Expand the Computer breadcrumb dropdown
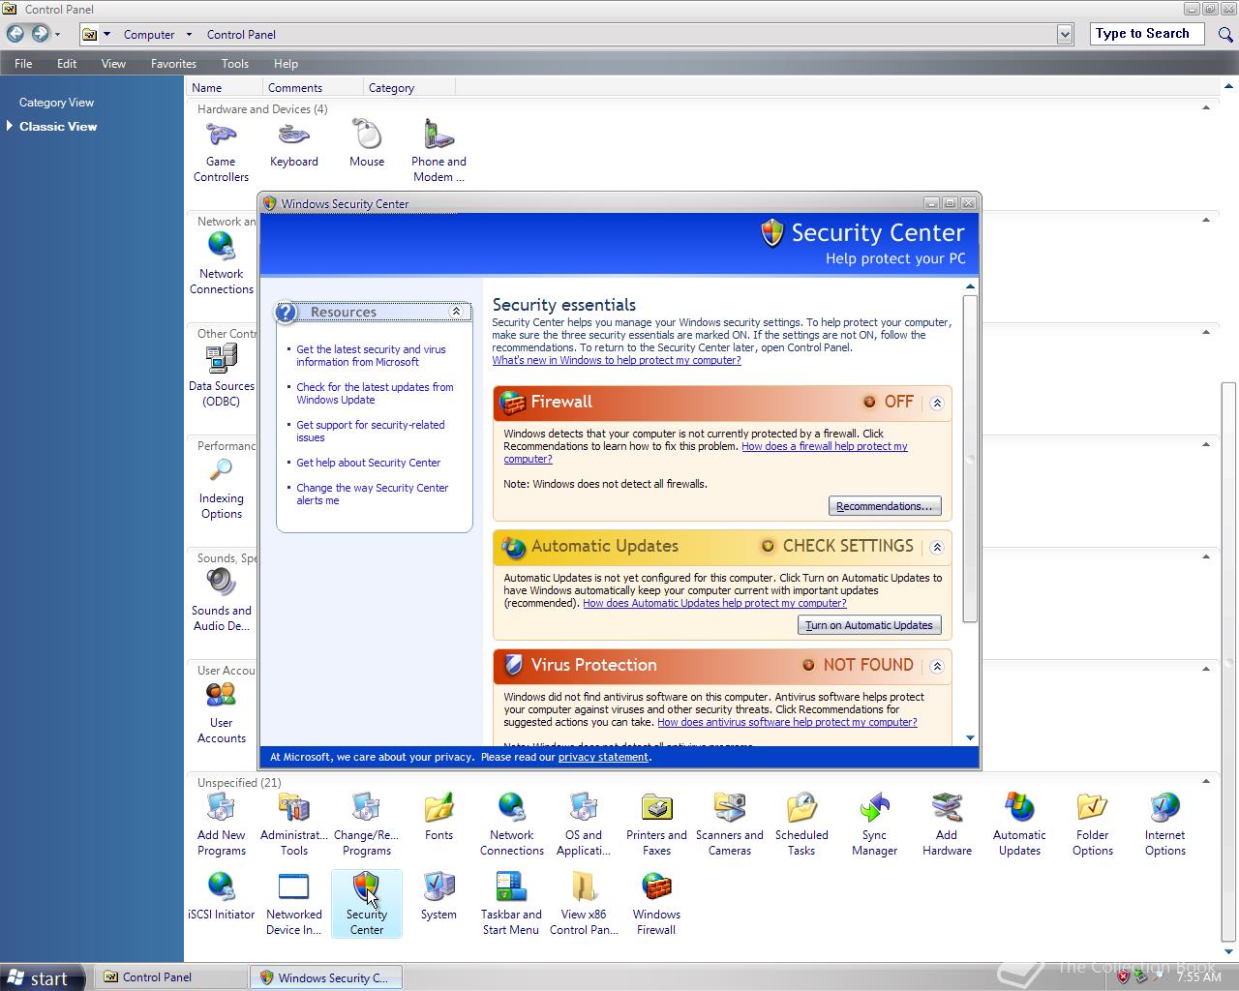Viewport: 1239px width, 991px height. click(x=189, y=35)
